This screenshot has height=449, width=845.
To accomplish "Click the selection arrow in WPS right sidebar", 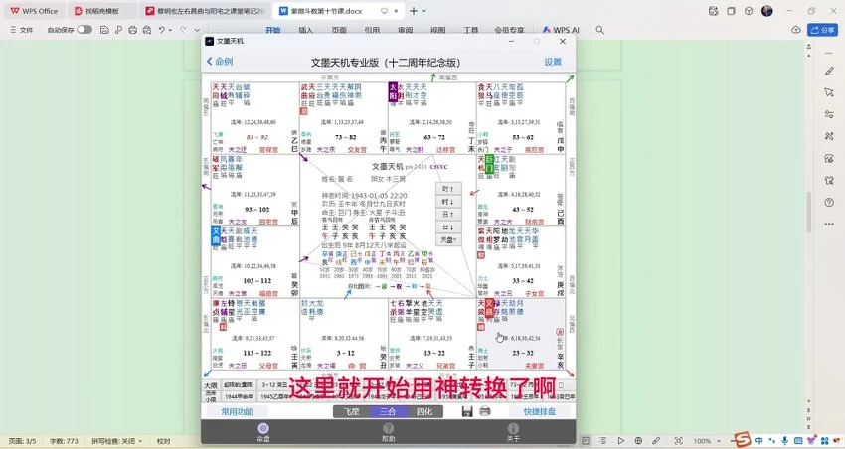I will pos(829,93).
